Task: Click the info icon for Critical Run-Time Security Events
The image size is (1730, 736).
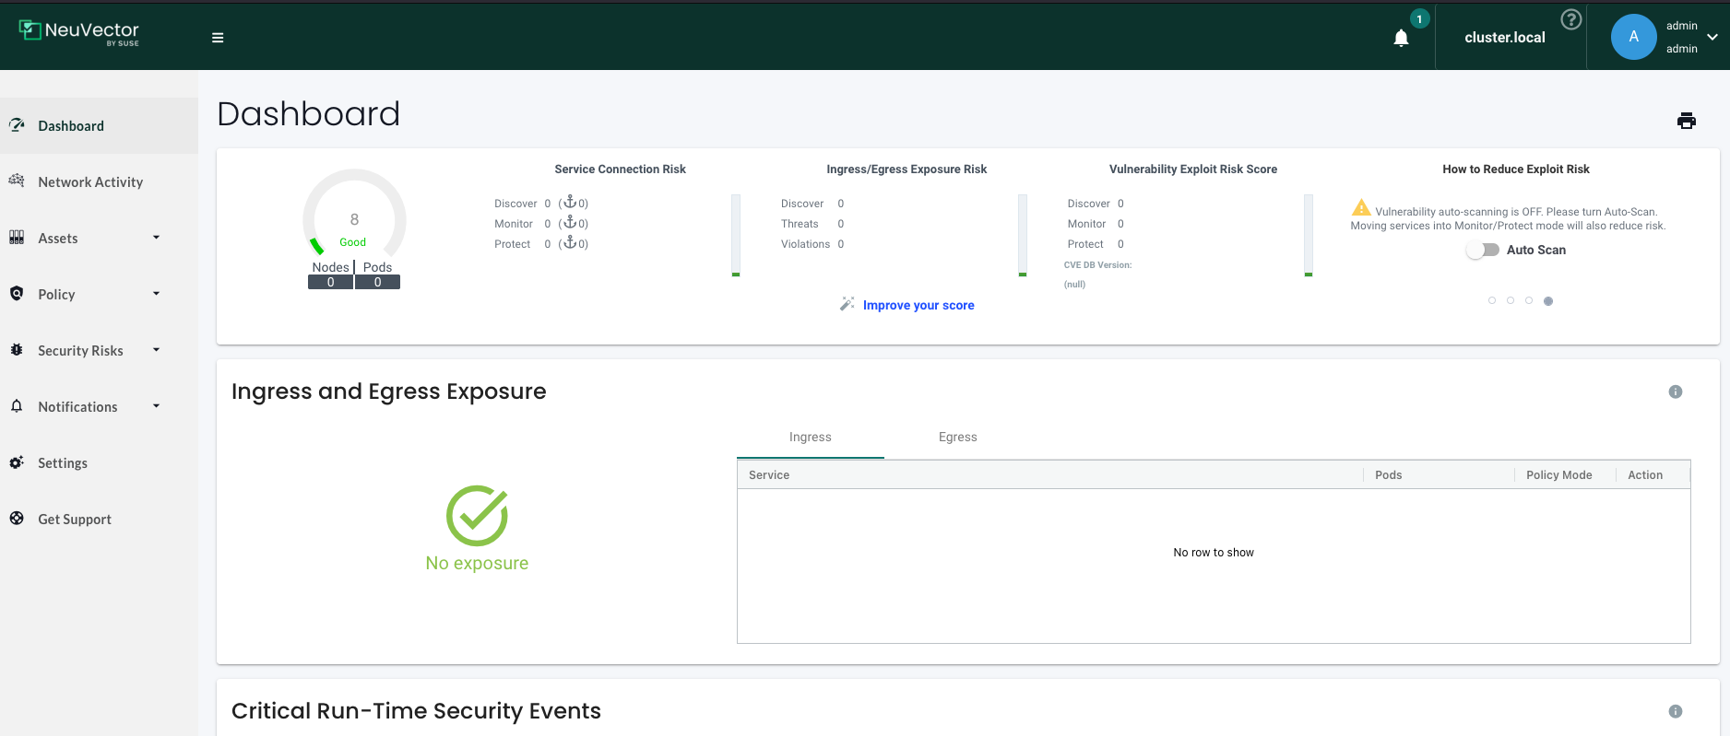Action: pos(1676,711)
